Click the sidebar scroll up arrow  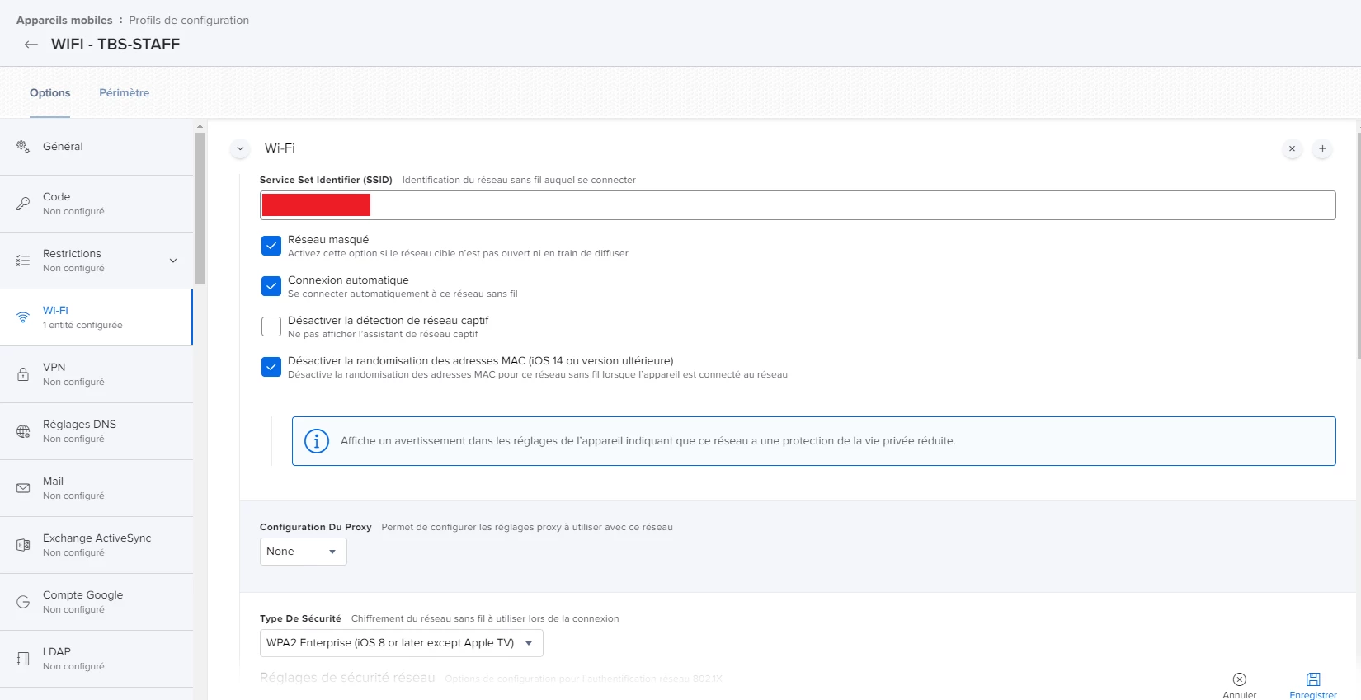200,126
